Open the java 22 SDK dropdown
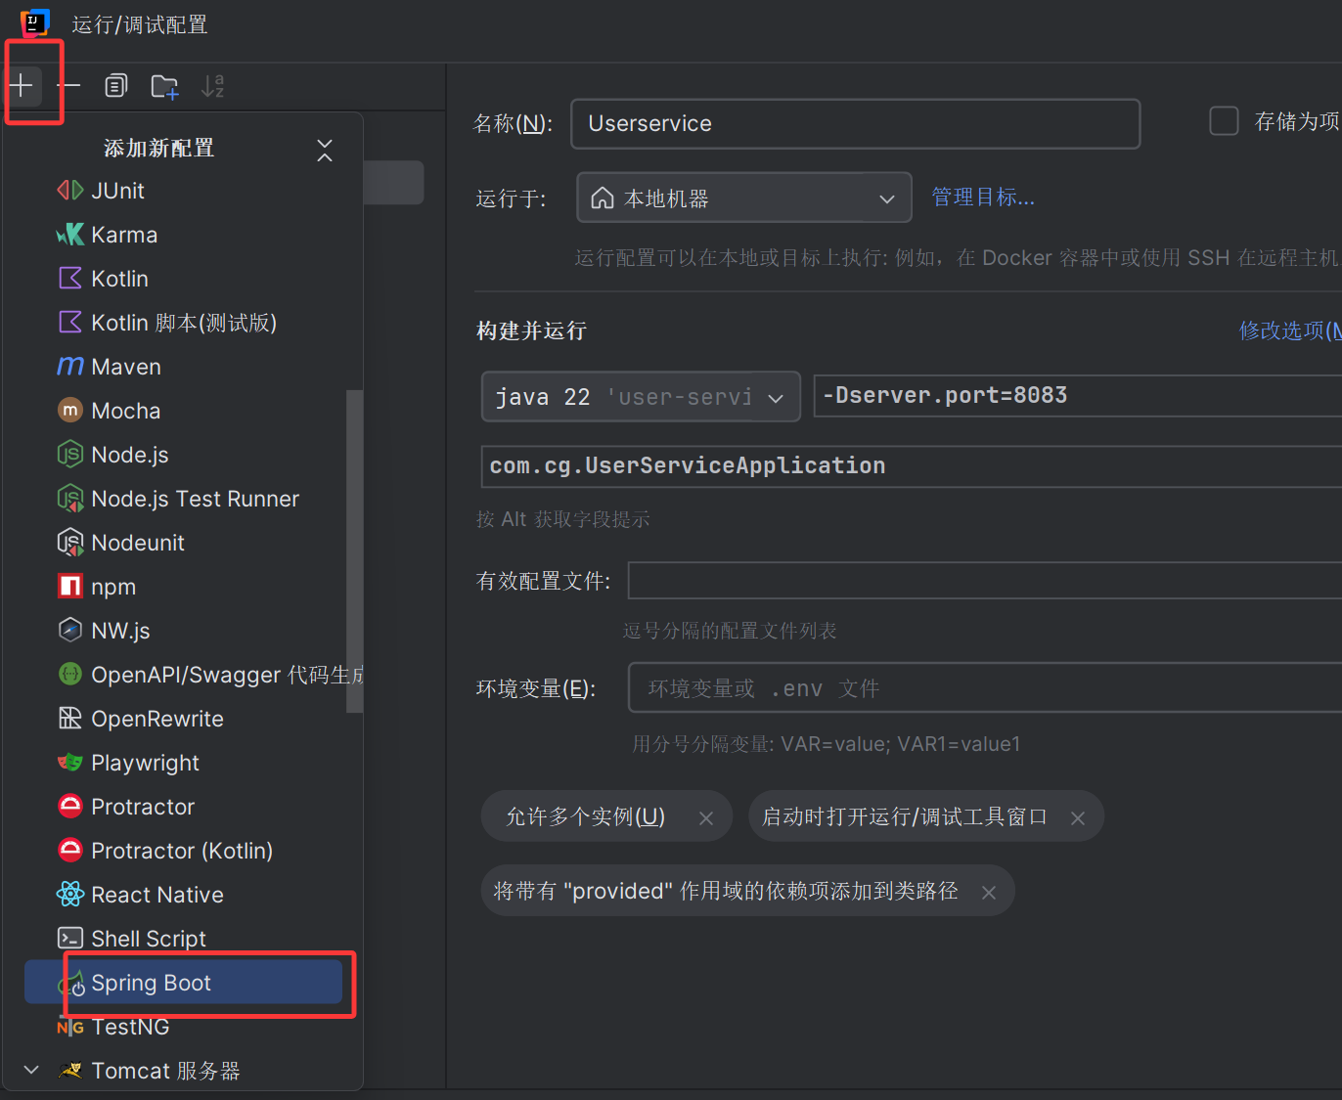The height and width of the screenshot is (1100, 1342). [641, 396]
